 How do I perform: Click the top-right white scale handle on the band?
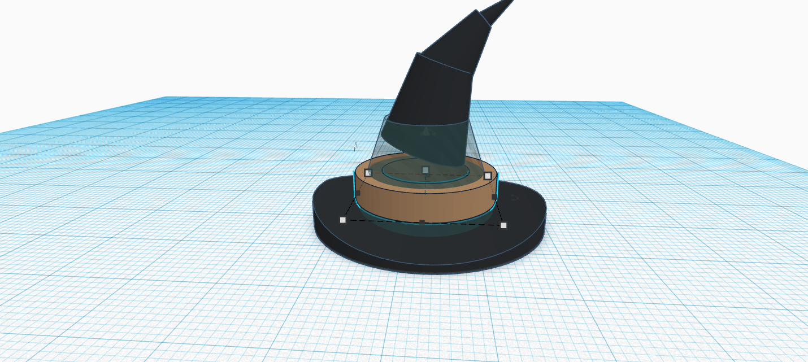[x=489, y=176]
